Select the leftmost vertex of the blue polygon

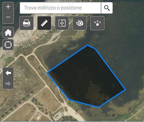coord(47,73)
